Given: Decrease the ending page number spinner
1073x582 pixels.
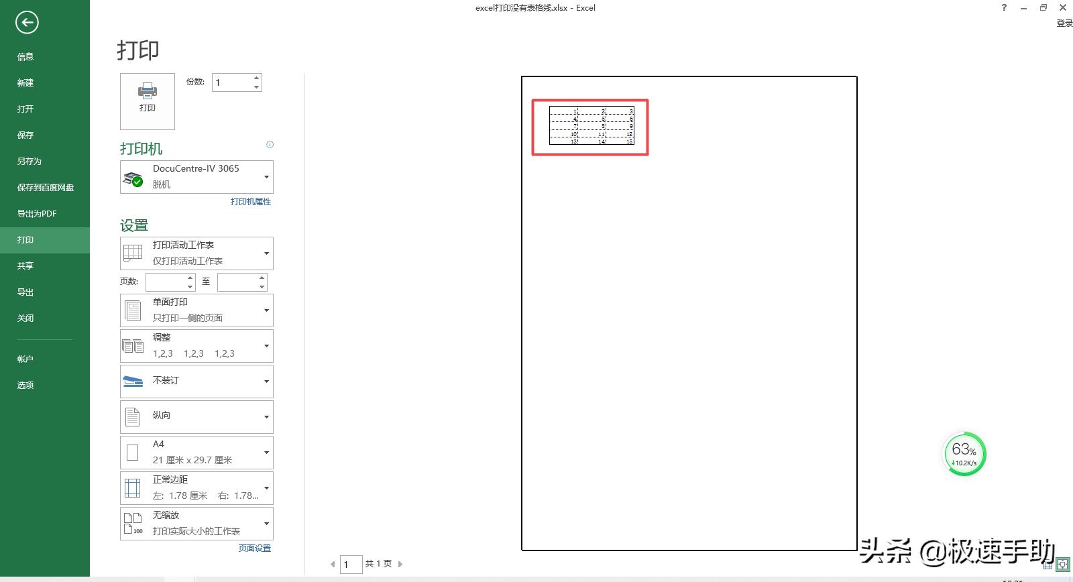Looking at the screenshot, I should click(x=262, y=287).
